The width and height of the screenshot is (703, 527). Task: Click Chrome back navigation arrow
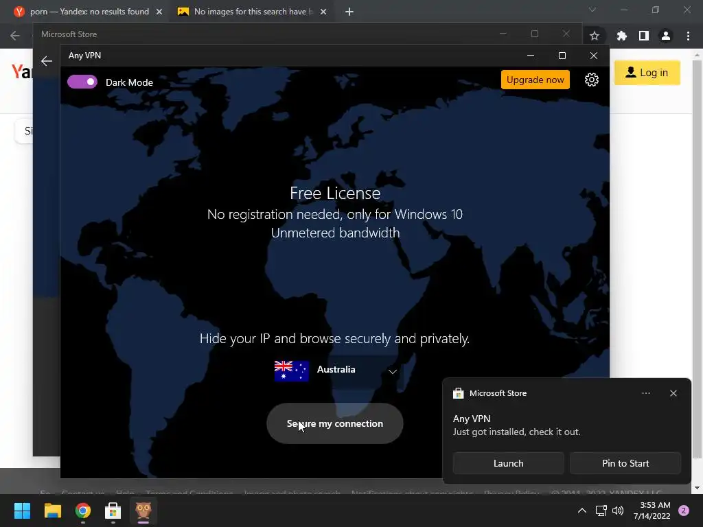click(15, 36)
